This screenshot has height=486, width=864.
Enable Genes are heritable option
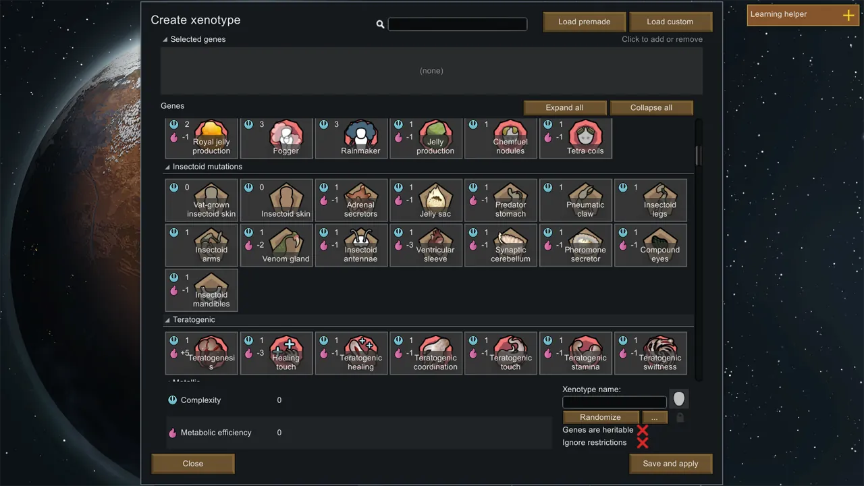(x=642, y=430)
